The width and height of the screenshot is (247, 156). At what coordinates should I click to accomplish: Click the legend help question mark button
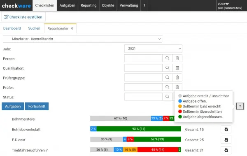click(x=240, y=106)
